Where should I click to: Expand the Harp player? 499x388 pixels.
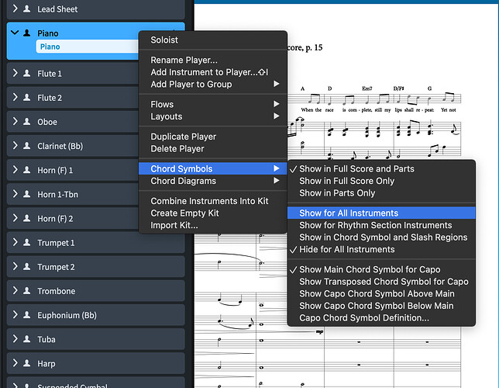coord(15,363)
